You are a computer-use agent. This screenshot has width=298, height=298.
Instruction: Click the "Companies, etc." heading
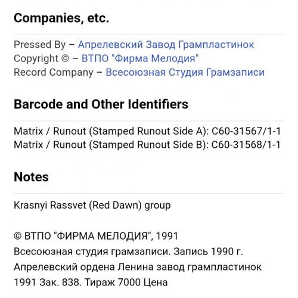click(61, 18)
